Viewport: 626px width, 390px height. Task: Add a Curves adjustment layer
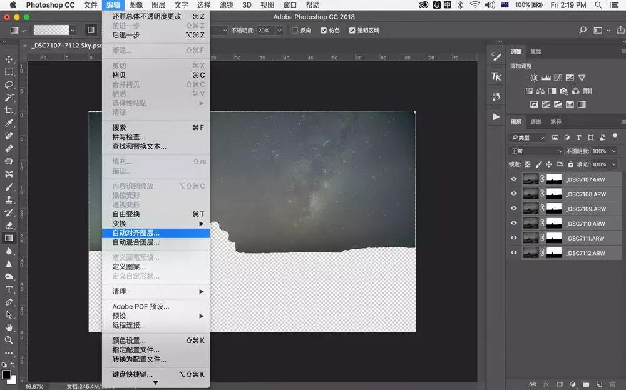tap(558, 77)
